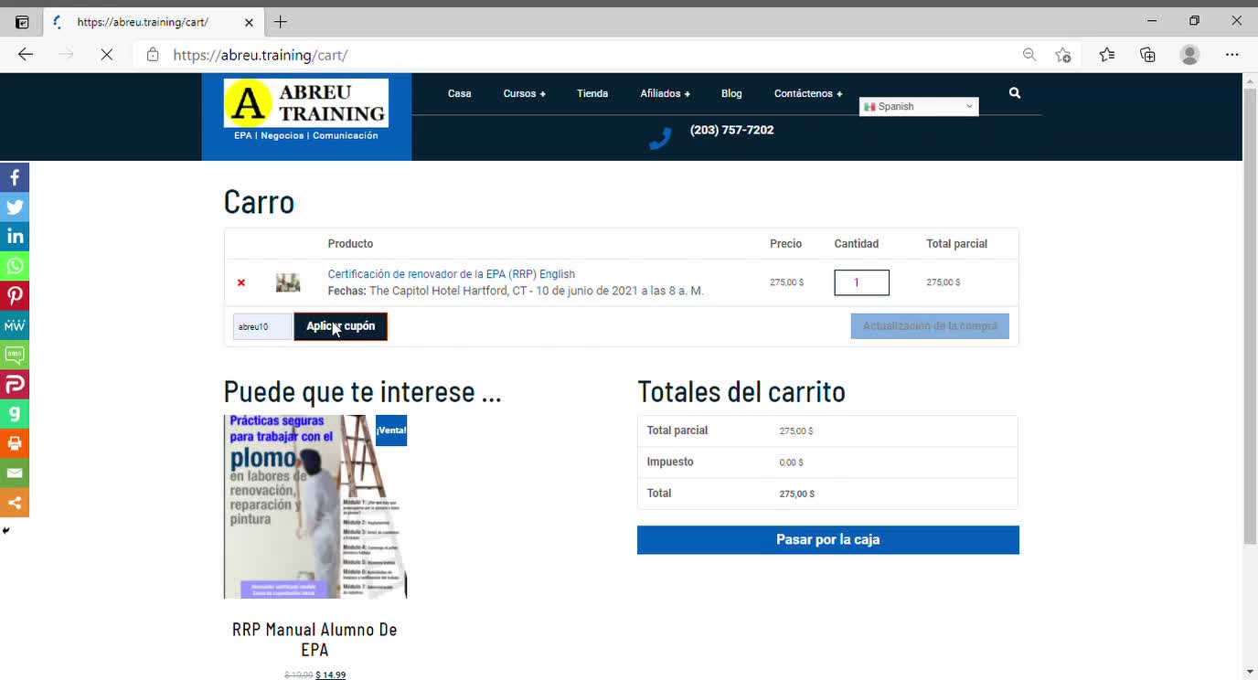This screenshot has height=680, width=1258.
Task: Click the Abreu Training logo
Action: click(306, 103)
